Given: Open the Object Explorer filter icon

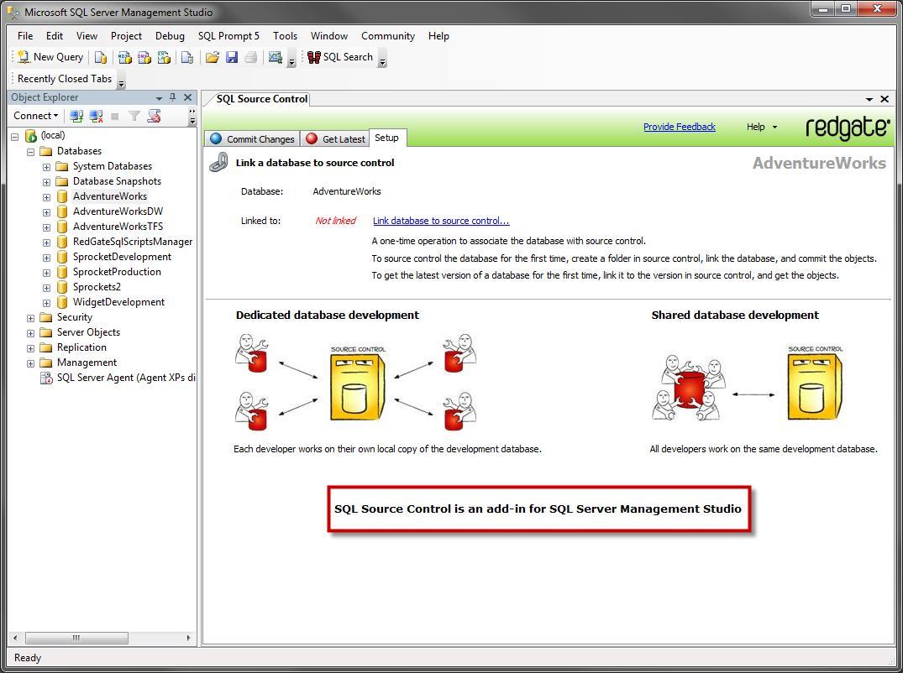Looking at the screenshot, I should (x=133, y=115).
